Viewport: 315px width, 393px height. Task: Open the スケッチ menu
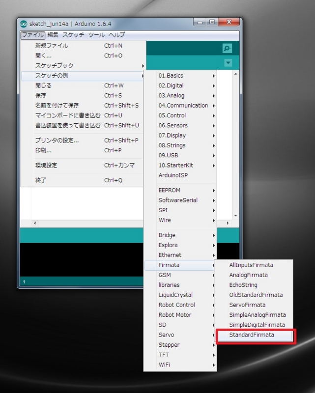click(73, 35)
